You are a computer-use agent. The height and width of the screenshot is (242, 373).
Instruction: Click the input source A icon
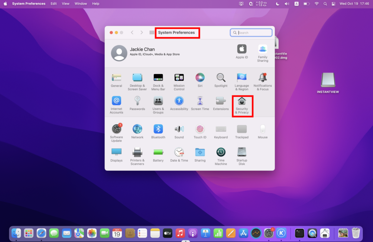pyautogui.click(x=297, y=4)
